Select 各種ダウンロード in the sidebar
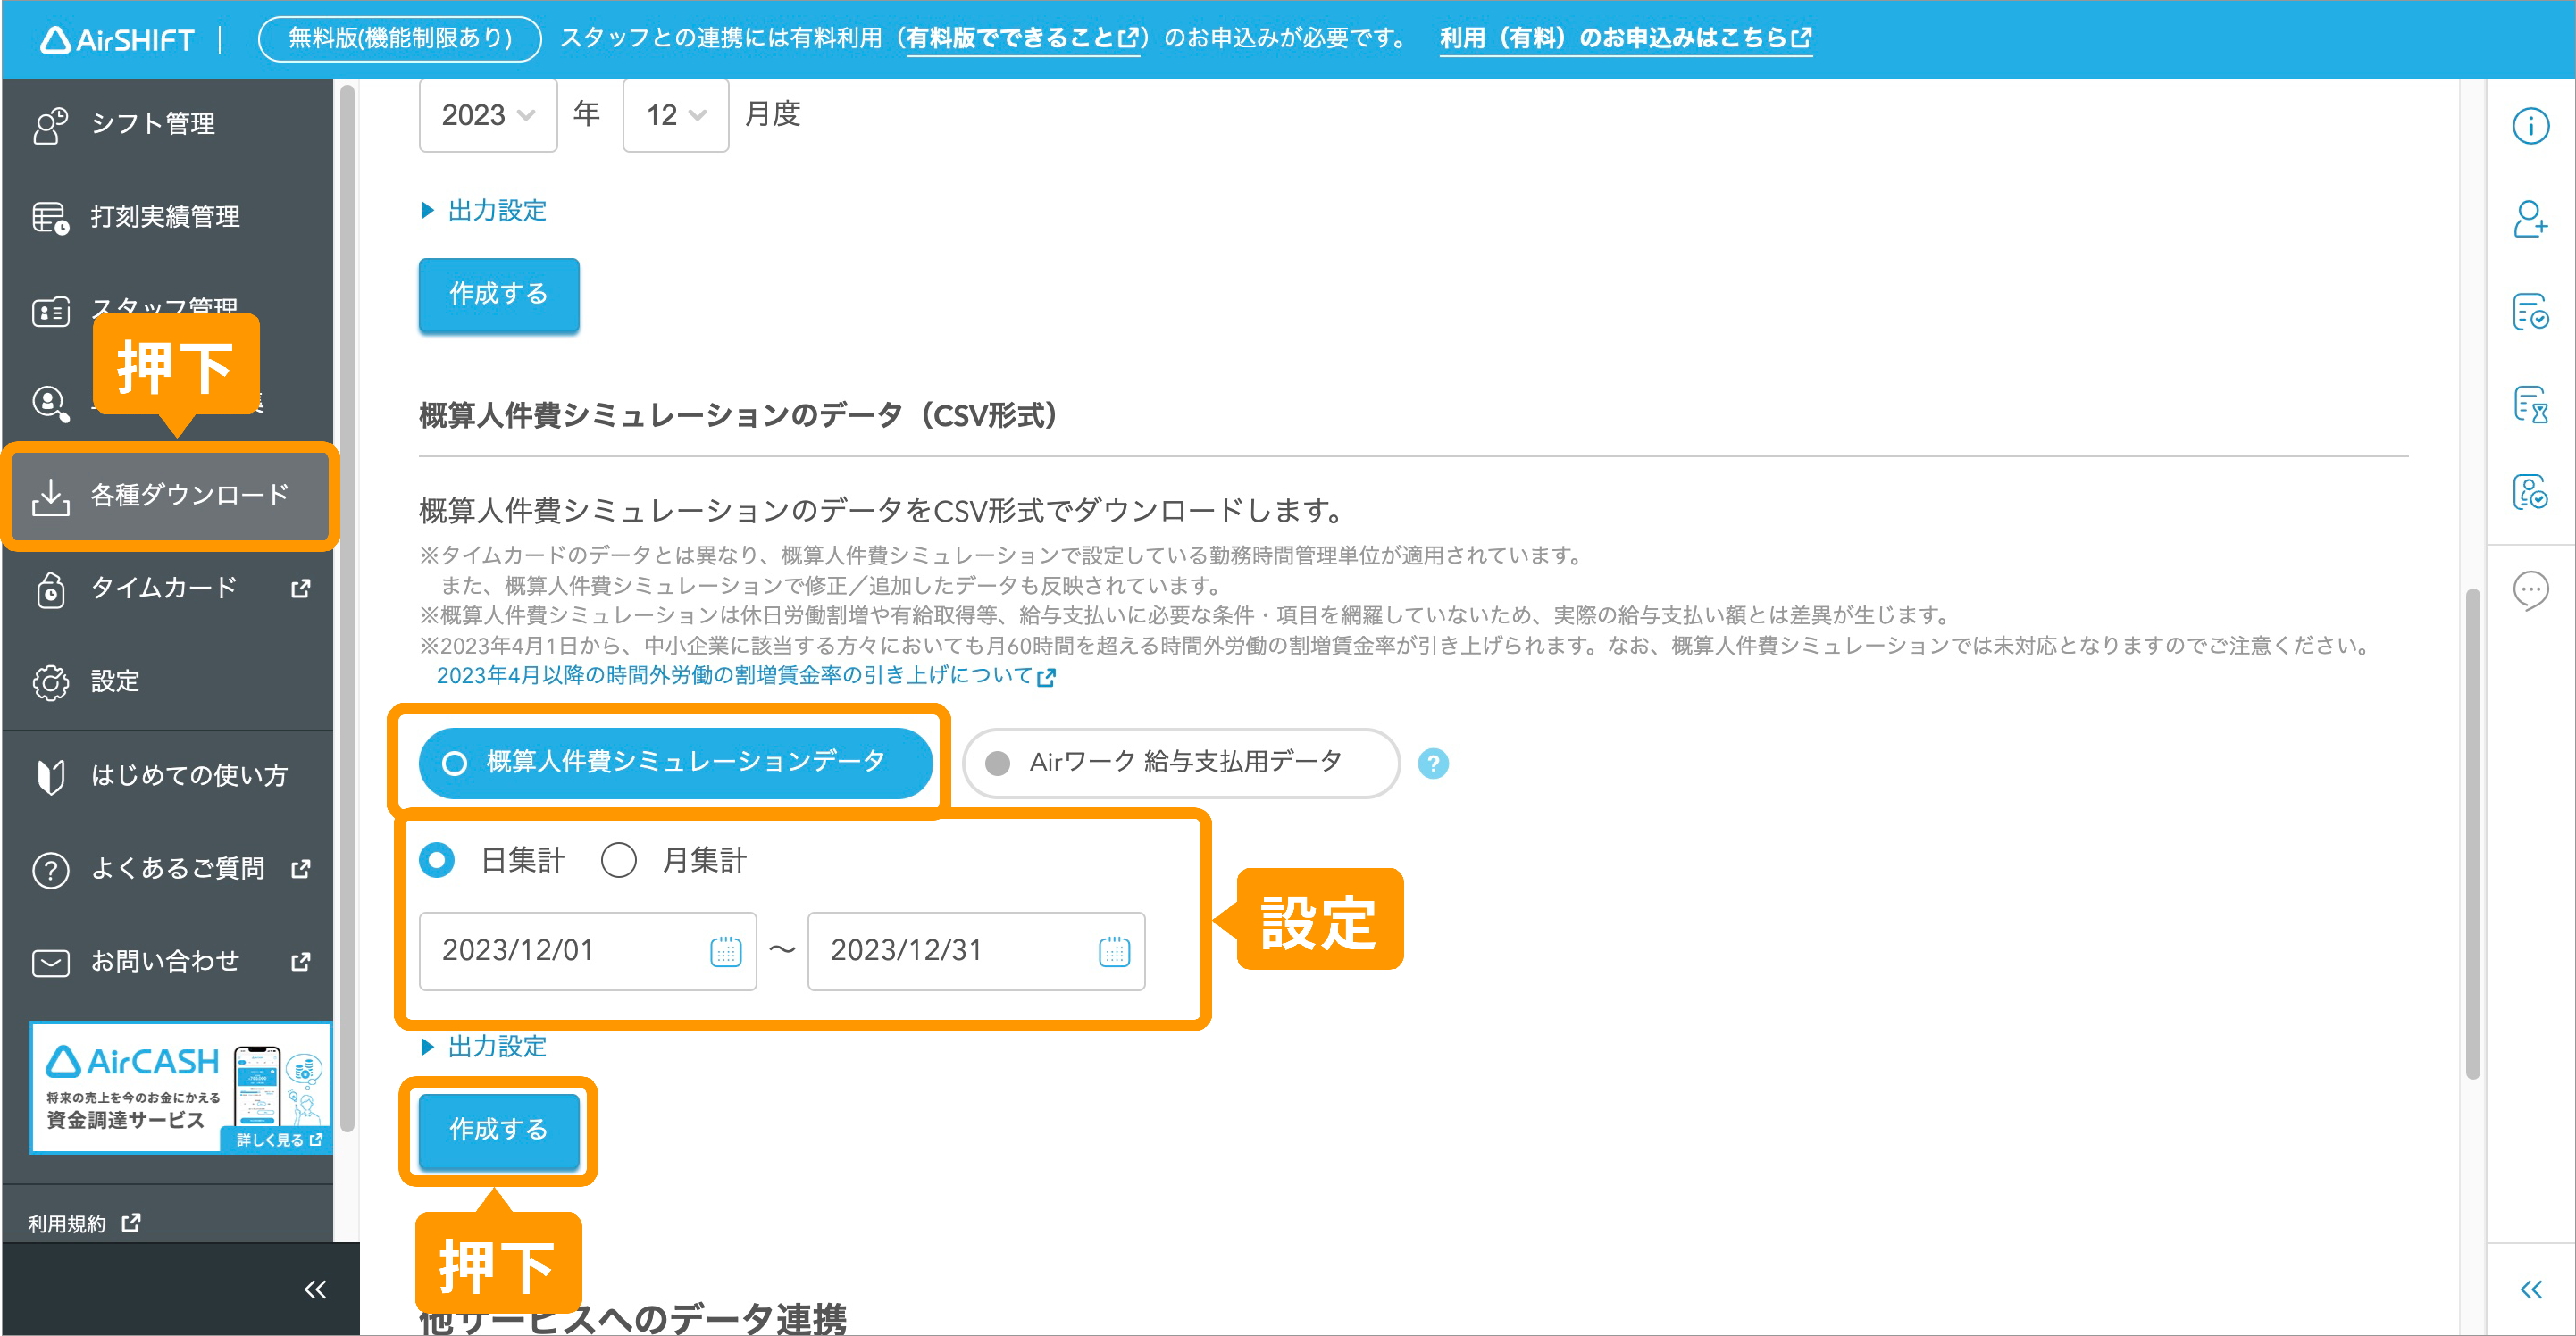 (x=170, y=496)
